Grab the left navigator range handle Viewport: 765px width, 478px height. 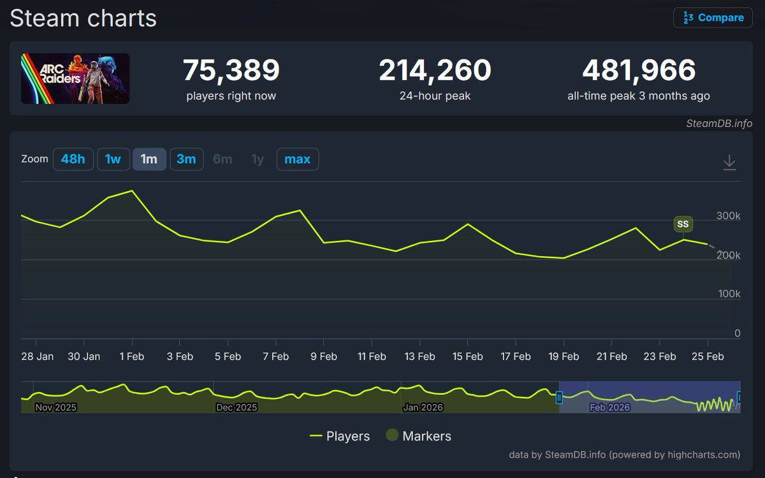pos(559,398)
